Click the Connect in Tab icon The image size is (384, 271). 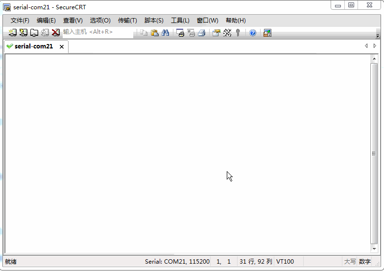click(34, 32)
